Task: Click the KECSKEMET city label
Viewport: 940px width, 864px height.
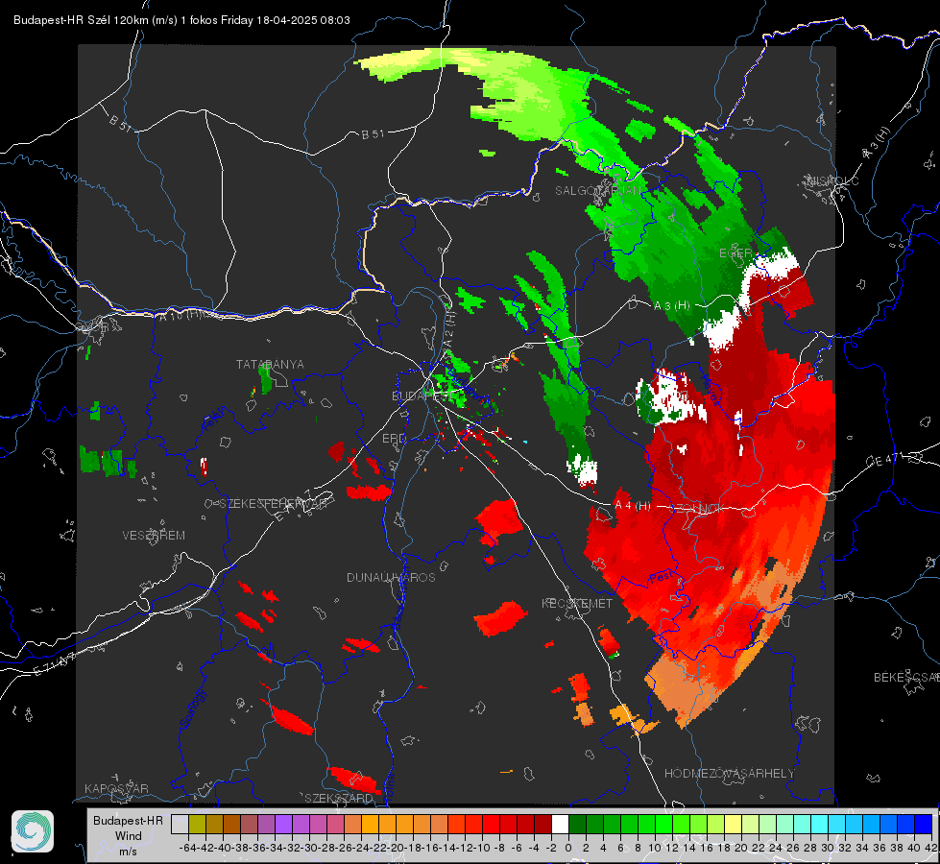Action: point(577,603)
